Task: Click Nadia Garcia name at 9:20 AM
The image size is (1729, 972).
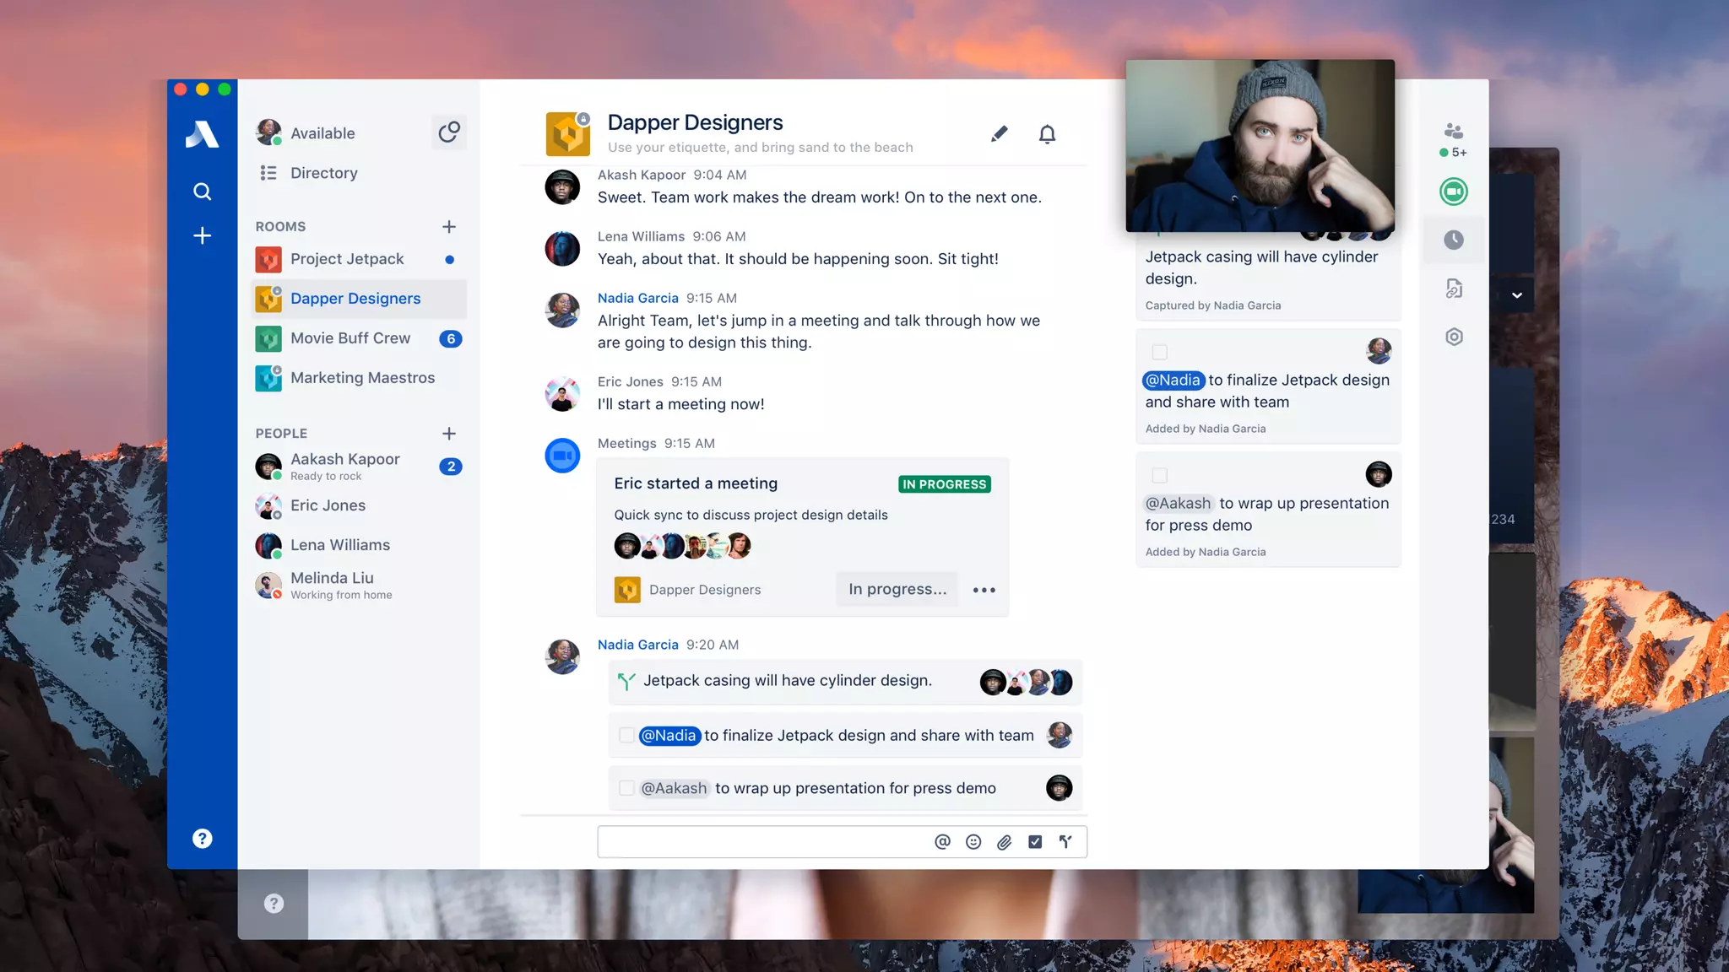Action: [x=637, y=645]
